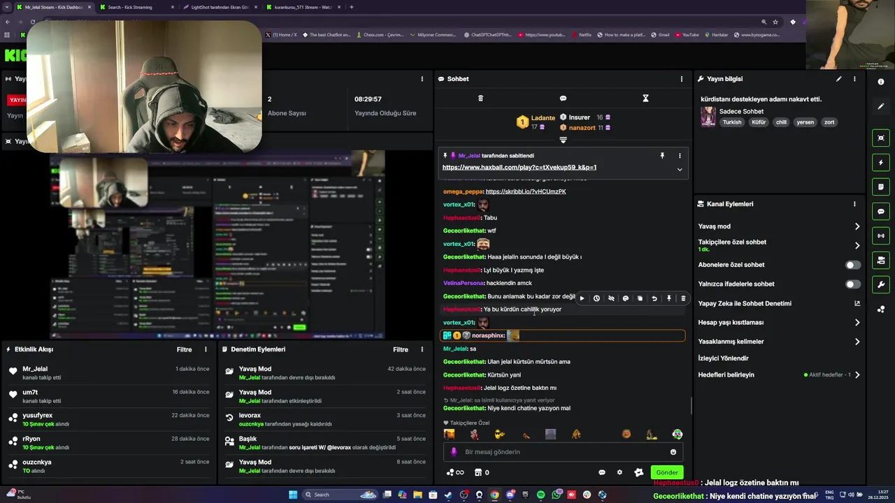Screen dimensions: 895x503
Task: Click the undo arrow icon in message toolbar
Action: click(654, 298)
